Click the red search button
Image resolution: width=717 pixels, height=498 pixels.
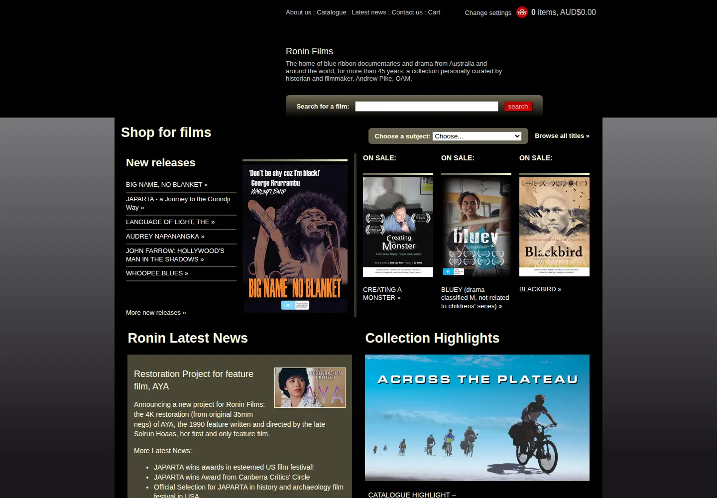(x=518, y=107)
